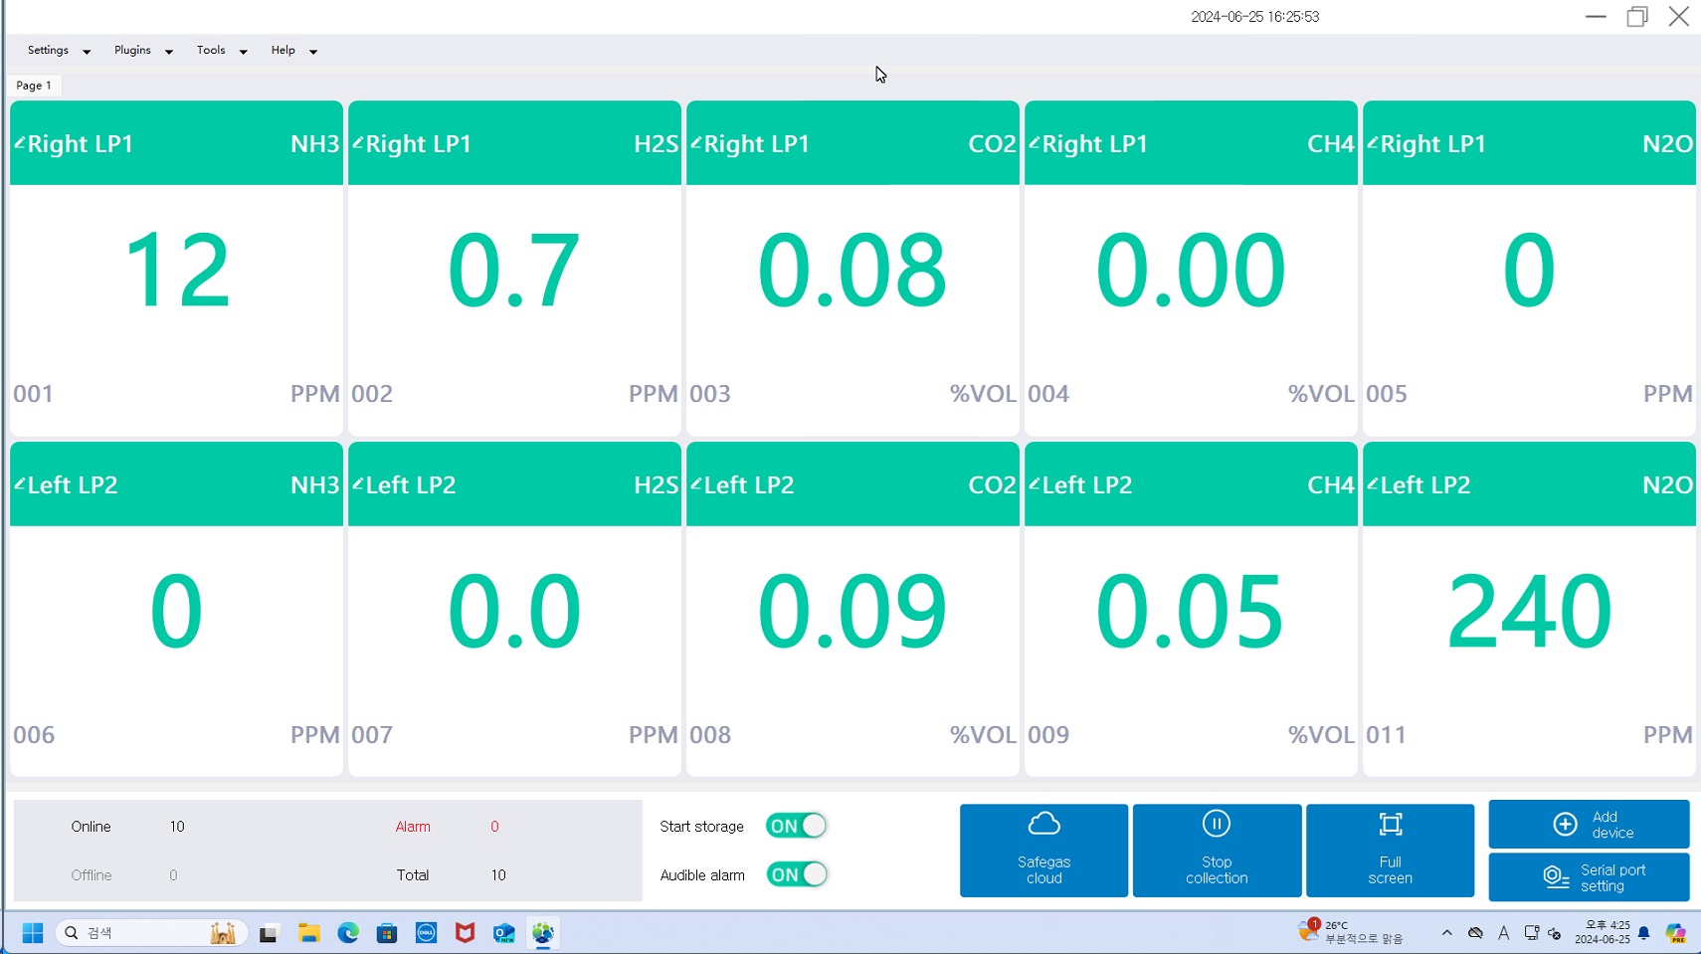Click the Left LP2 NH3 sensor tile header
Viewport: 1701px width, 954px height.
pos(176,484)
